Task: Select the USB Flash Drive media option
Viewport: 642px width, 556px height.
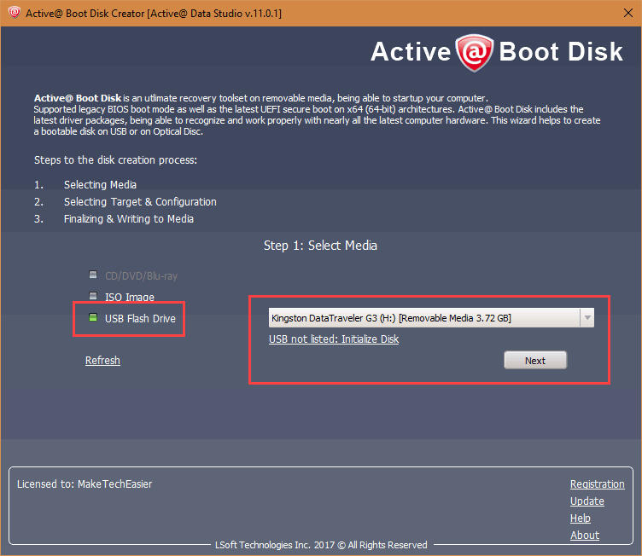Action: coord(132,318)
